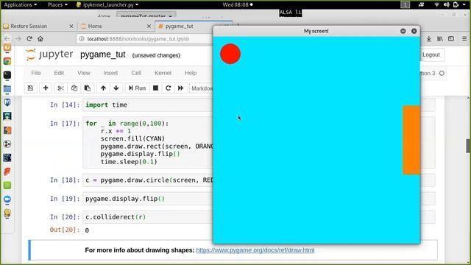471x265 pixels.
Task: Reload the page with the browser refresh icon
Action: 29,39
